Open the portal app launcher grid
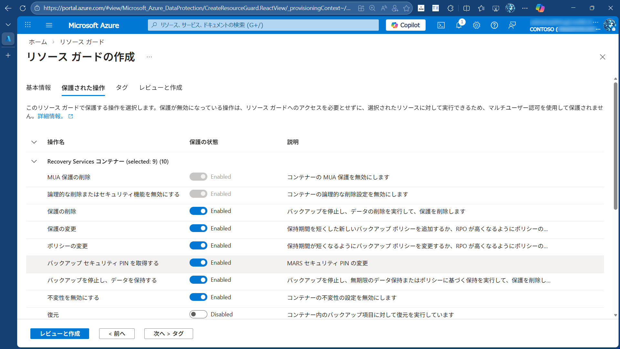The width and height of the screenshot is (620, 349). 28,25
